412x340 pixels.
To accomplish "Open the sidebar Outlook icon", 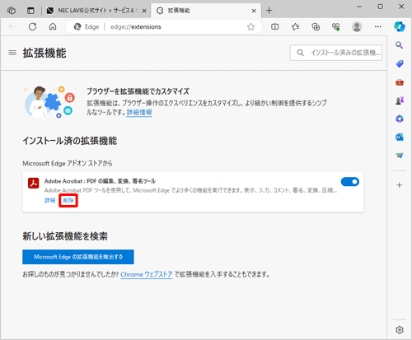I will 400,137.
